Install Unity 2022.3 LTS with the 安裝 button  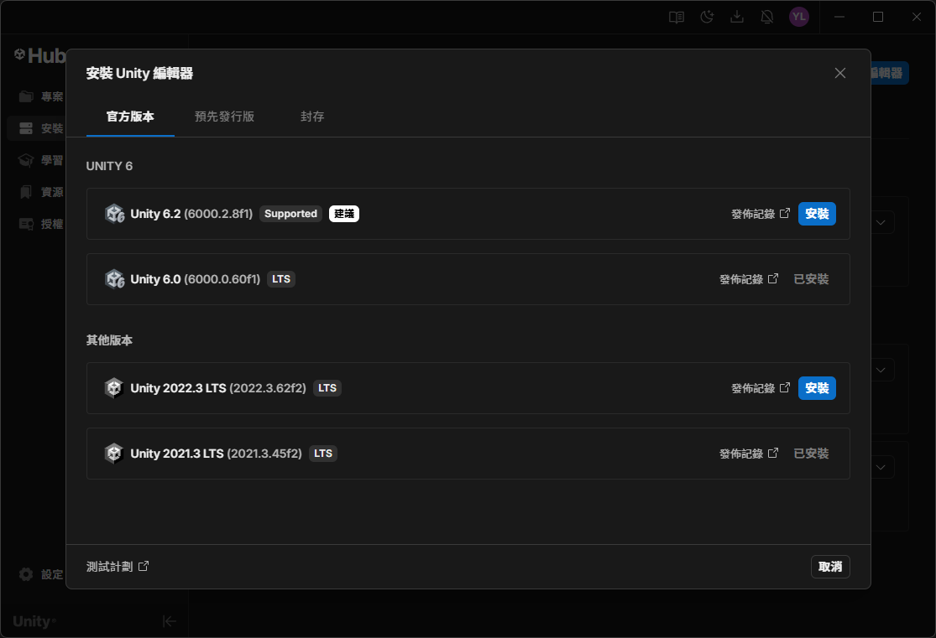(816, 387)
